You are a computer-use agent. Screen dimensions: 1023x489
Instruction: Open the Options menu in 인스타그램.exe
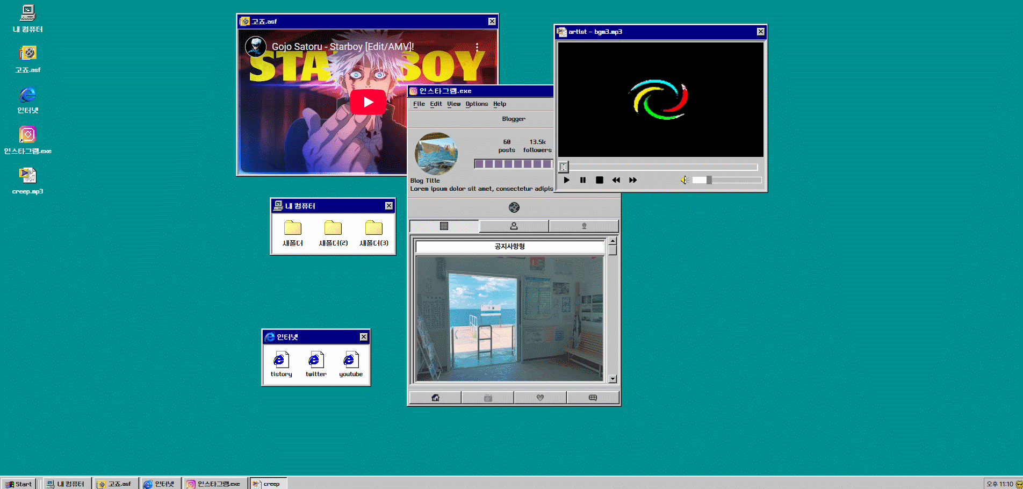click(477, 104)
